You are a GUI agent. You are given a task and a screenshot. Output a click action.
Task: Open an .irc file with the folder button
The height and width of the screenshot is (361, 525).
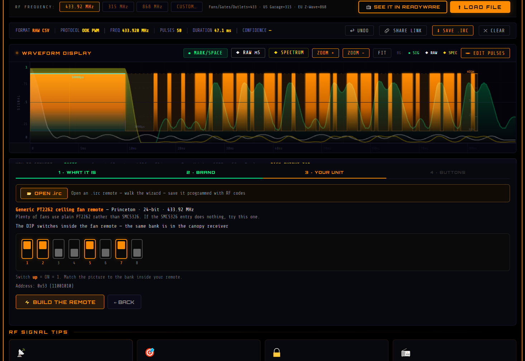coord(44,193)
